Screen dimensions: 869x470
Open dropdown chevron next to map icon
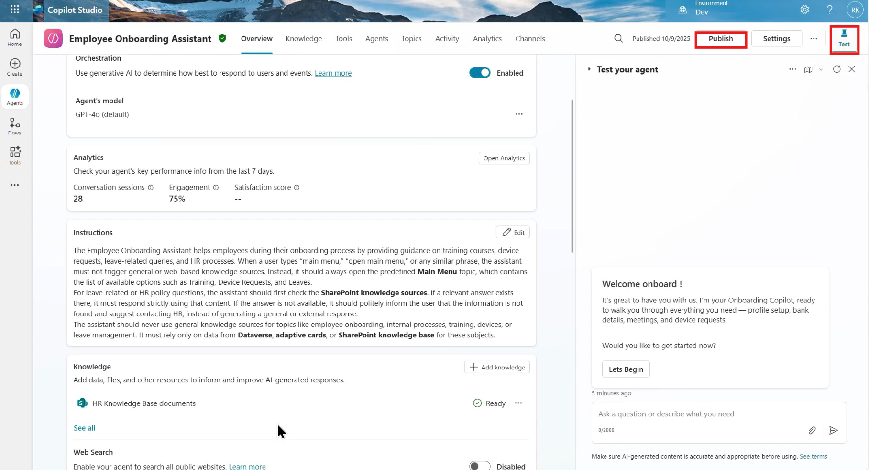coord(821,69)
